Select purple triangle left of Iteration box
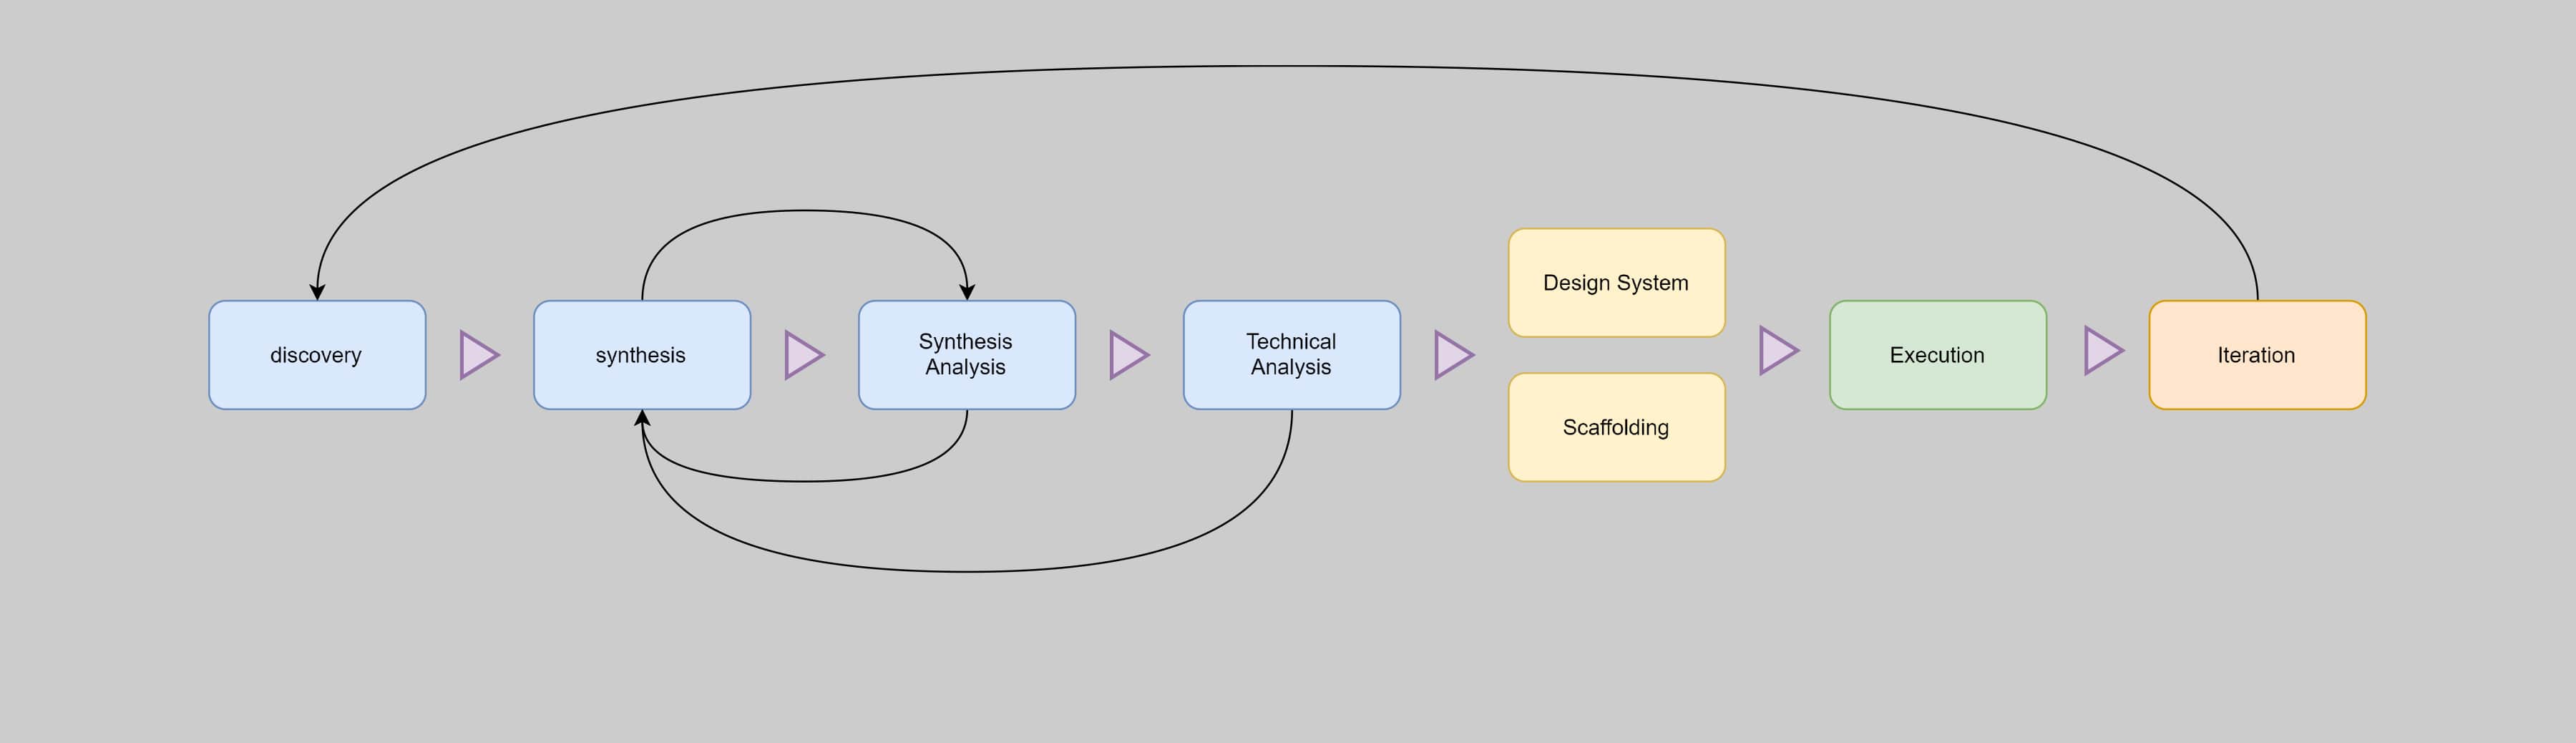The width and height of the screenshot is (2576, 743). (2102, 351)
